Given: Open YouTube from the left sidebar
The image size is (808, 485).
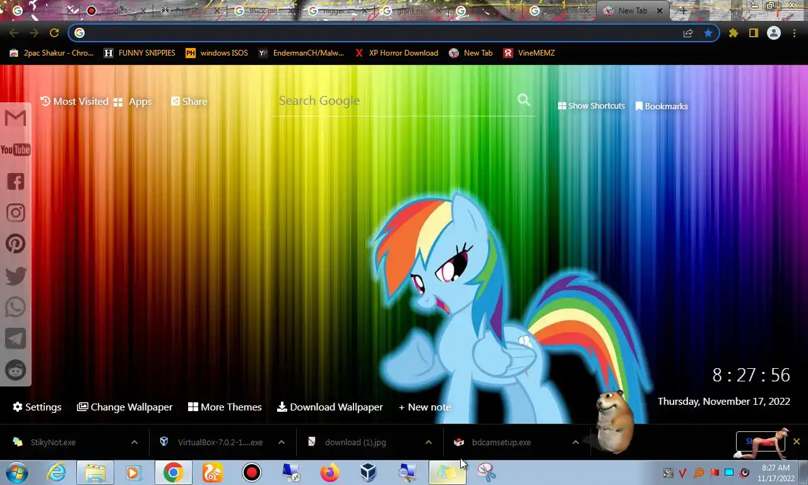Looking at the screenshot, I should click(16, 150).
